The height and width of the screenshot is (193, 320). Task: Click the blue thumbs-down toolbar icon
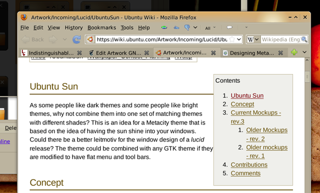click(187, 27)
